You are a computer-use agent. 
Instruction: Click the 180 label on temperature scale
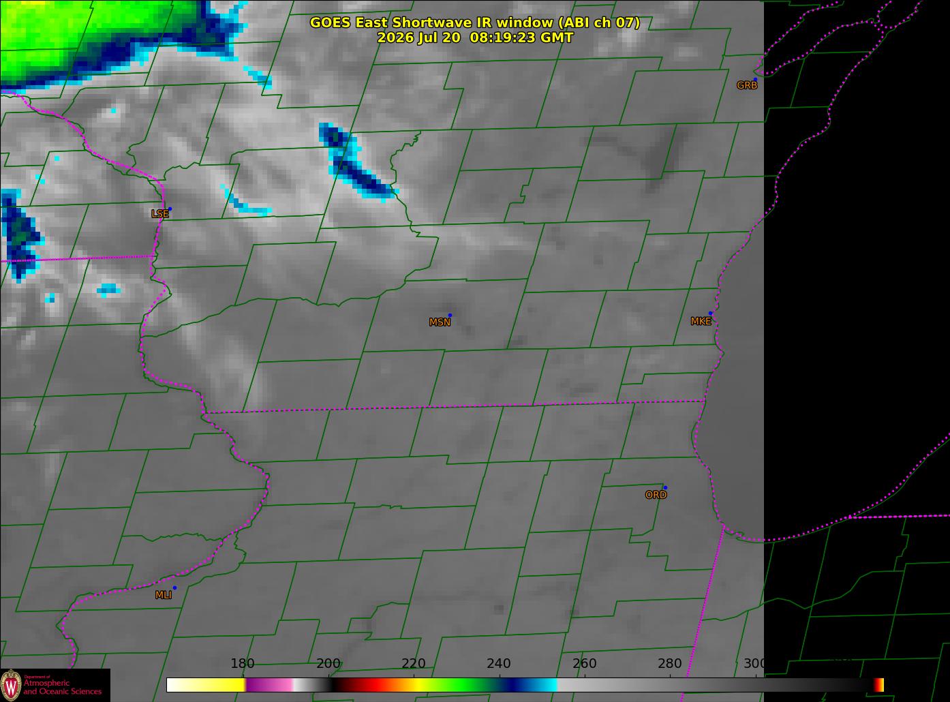coord(243,664)
